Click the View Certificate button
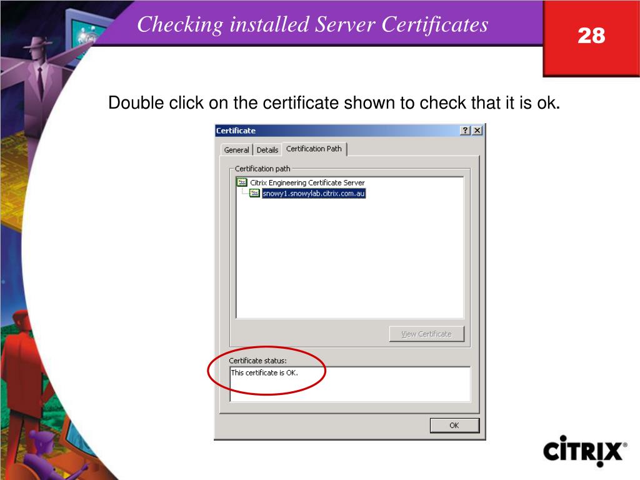Screen dimensions: 640x480 coord(426,334)
